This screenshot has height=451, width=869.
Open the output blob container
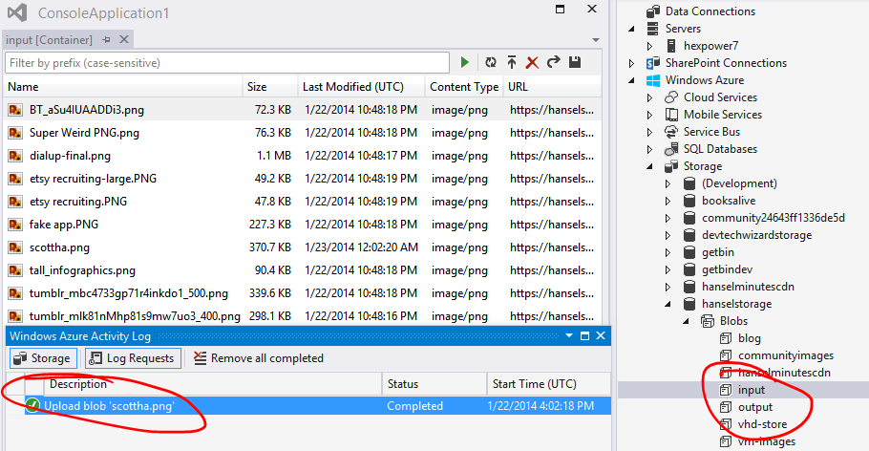[755, 407]
